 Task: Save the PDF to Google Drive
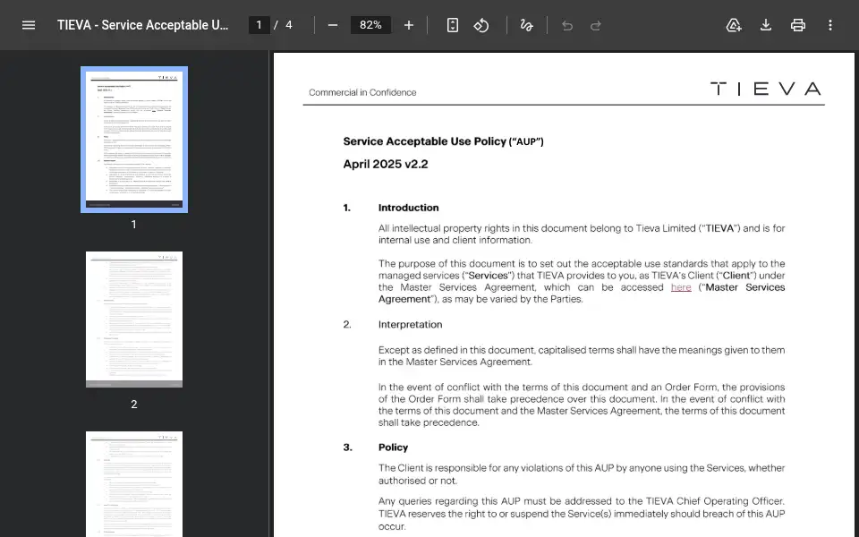click(734, 25)
